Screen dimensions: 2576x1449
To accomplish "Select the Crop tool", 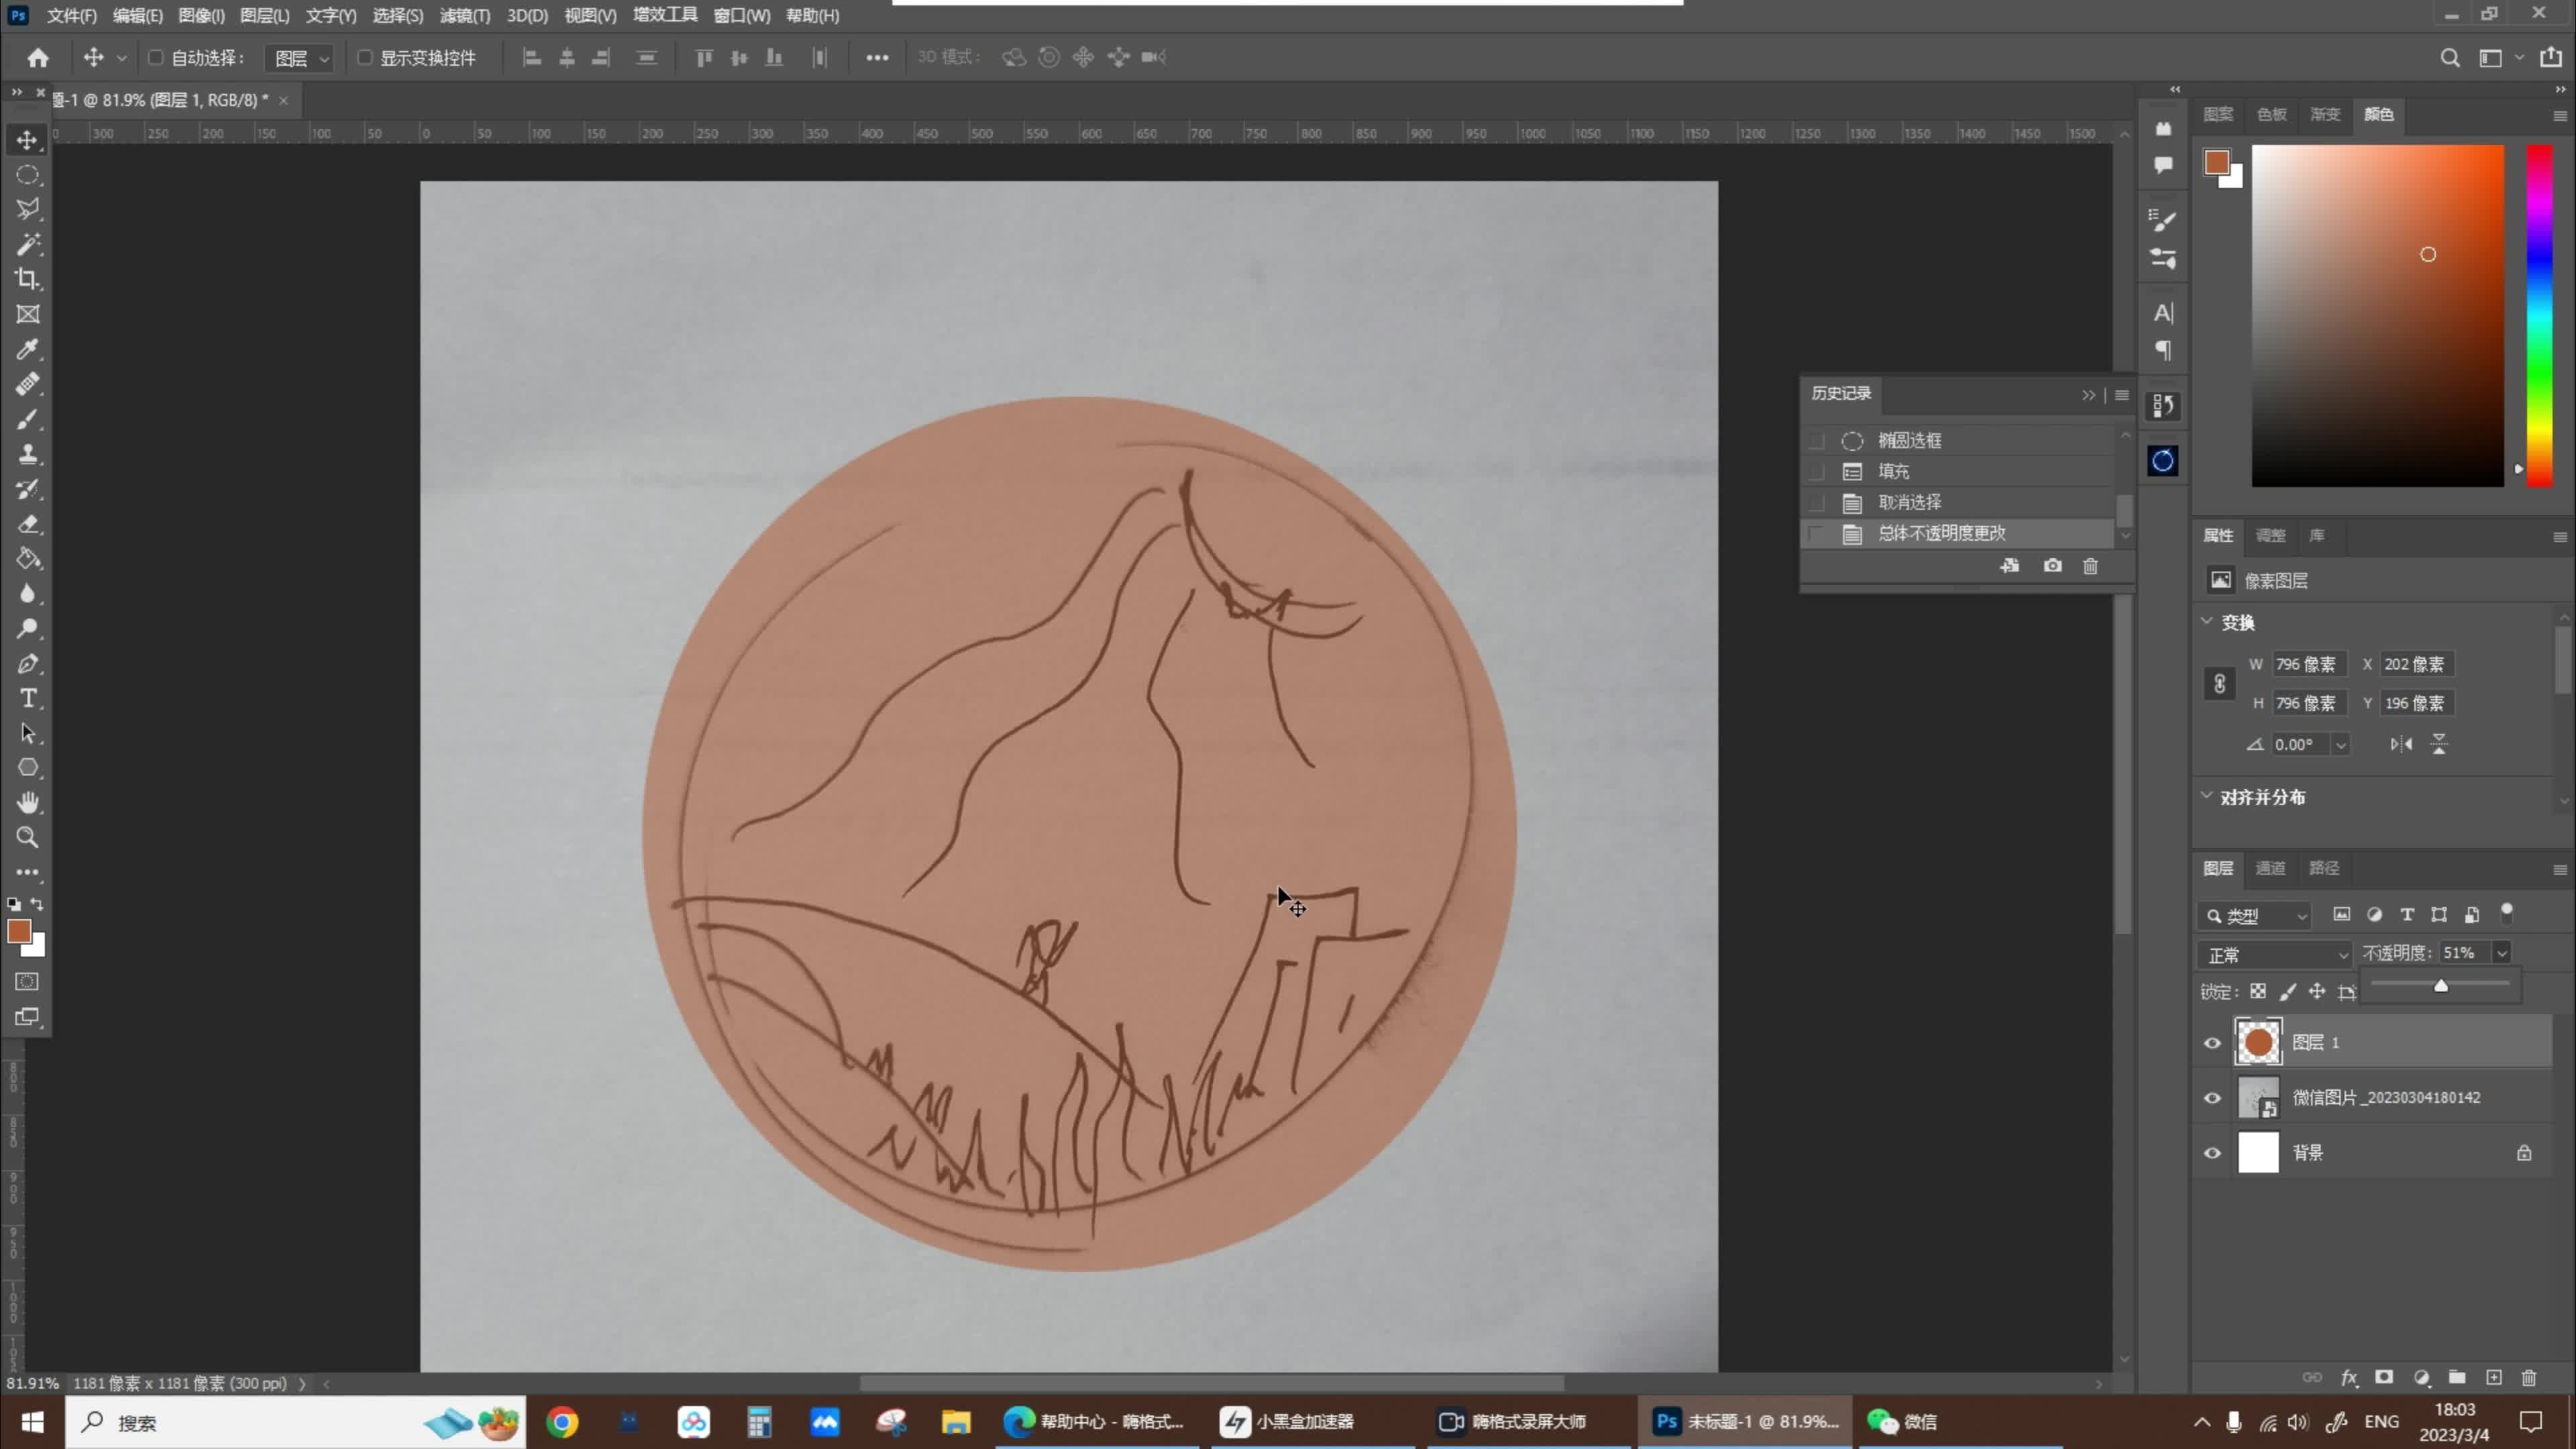I will coord(27,279).
